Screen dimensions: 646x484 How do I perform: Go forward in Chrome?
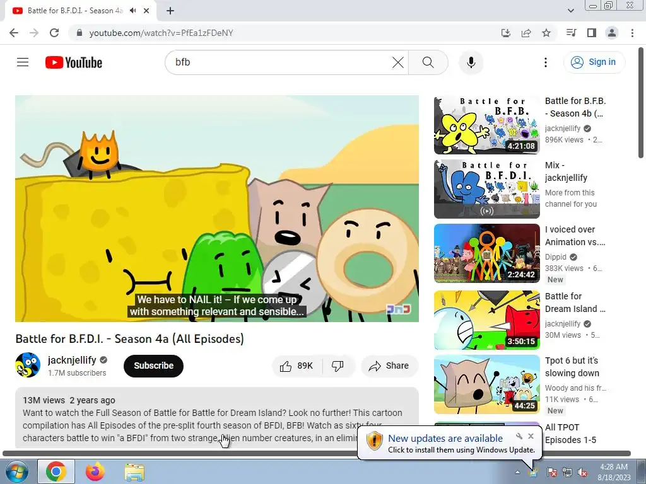click(x=34, y=33)
